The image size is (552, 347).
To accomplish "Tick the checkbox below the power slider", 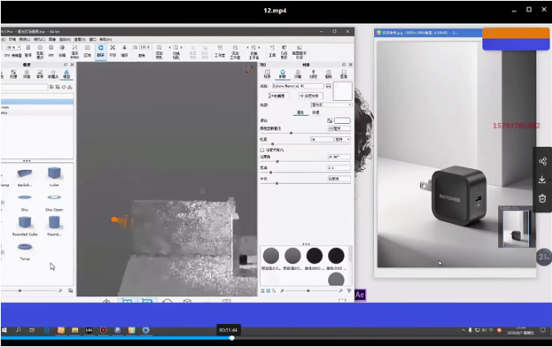I will [x=262, y=150].
